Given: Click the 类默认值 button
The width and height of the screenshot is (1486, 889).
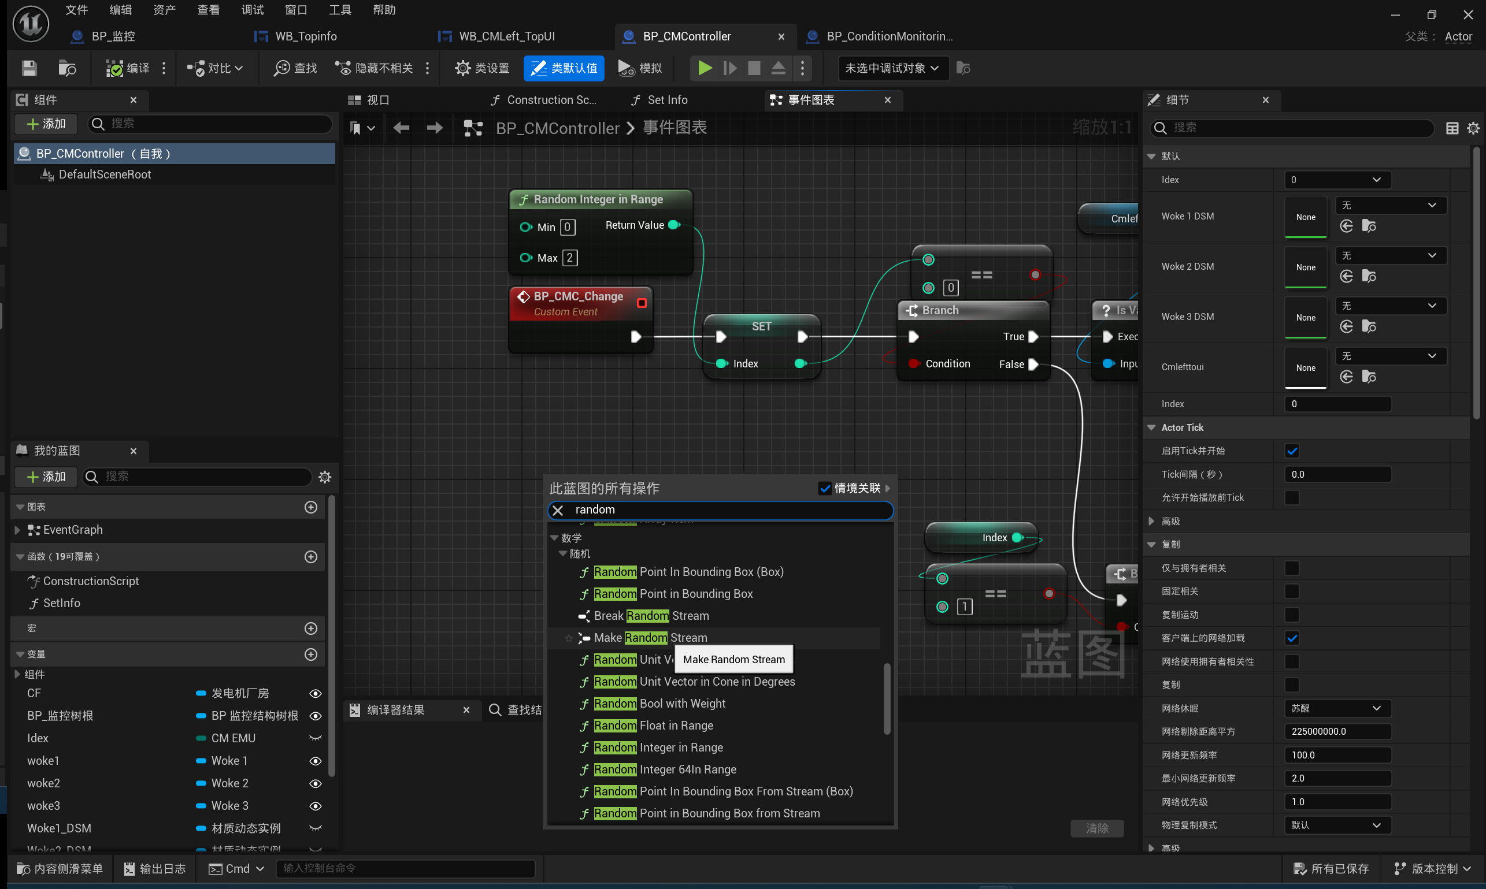Looking at the screenshot, I should (x=564, y=68).
